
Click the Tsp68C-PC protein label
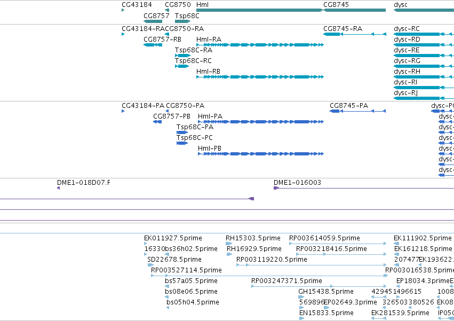(195, 138)
